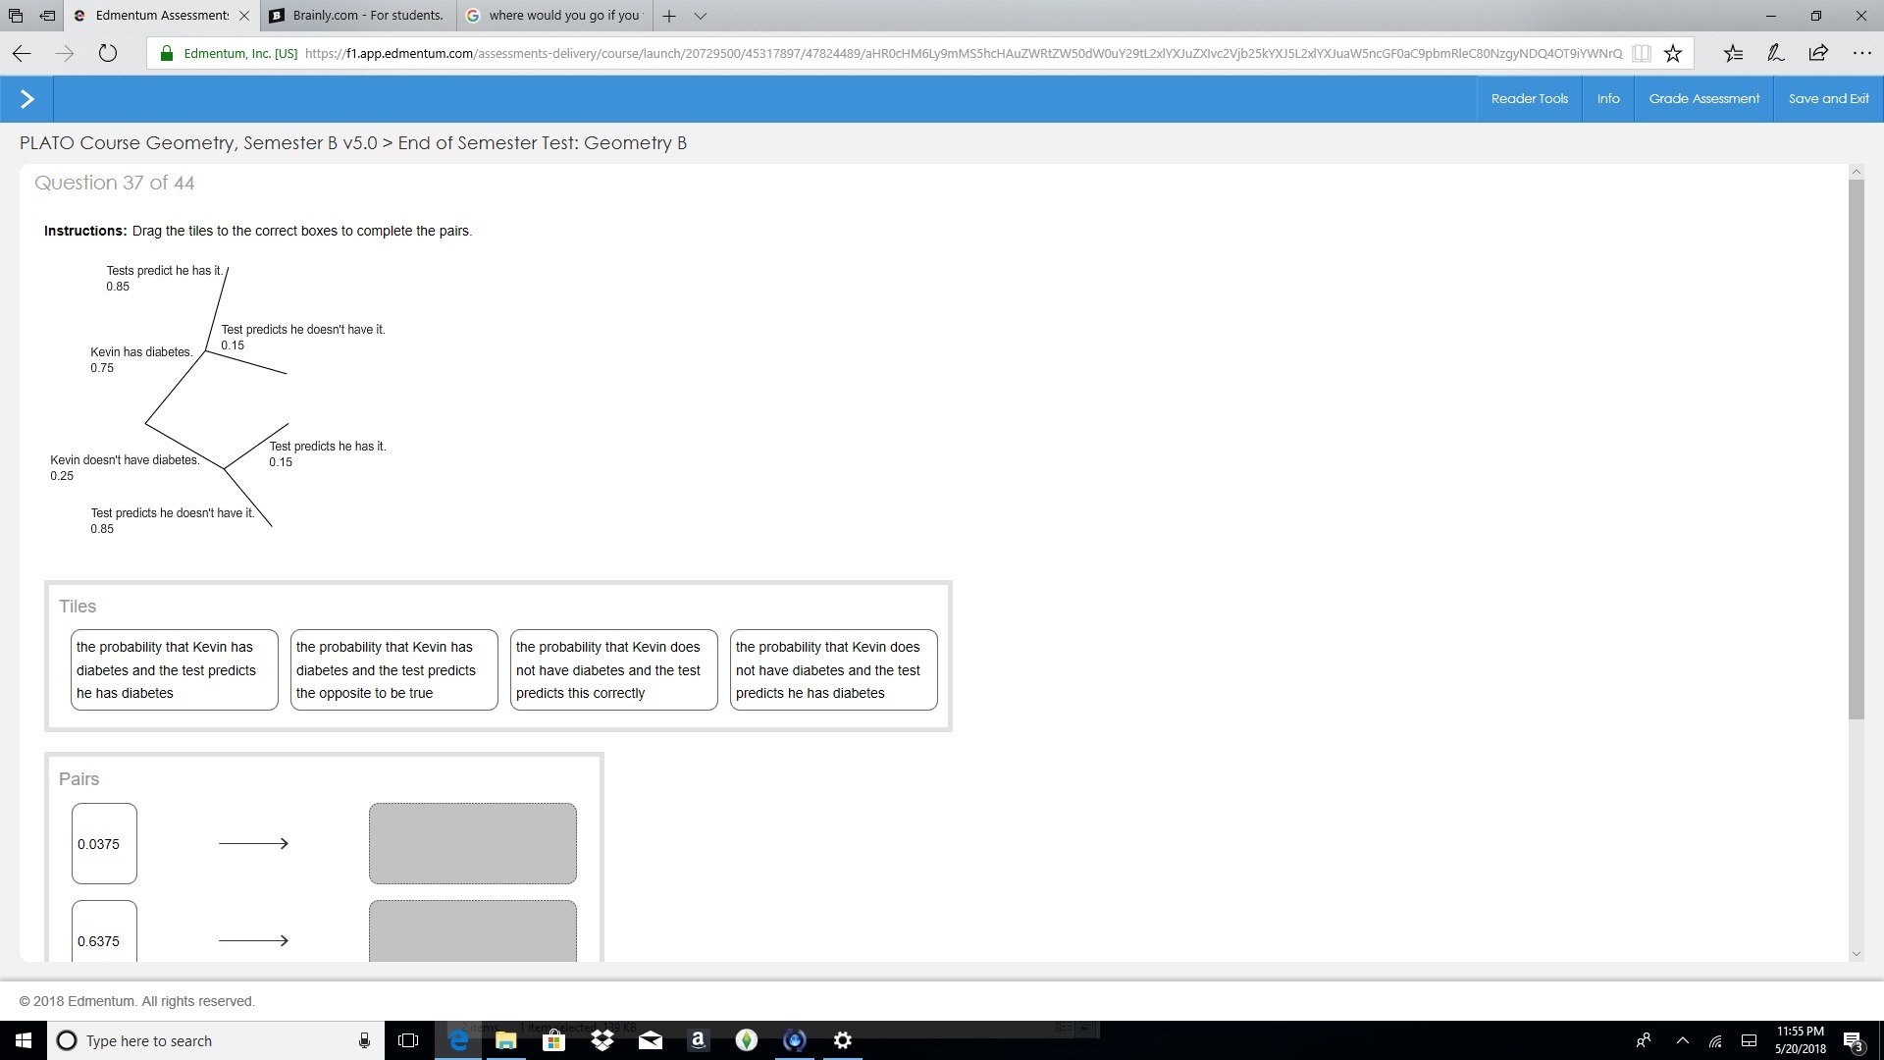Show hidden system tray icons chevron

(1683, 1040)
